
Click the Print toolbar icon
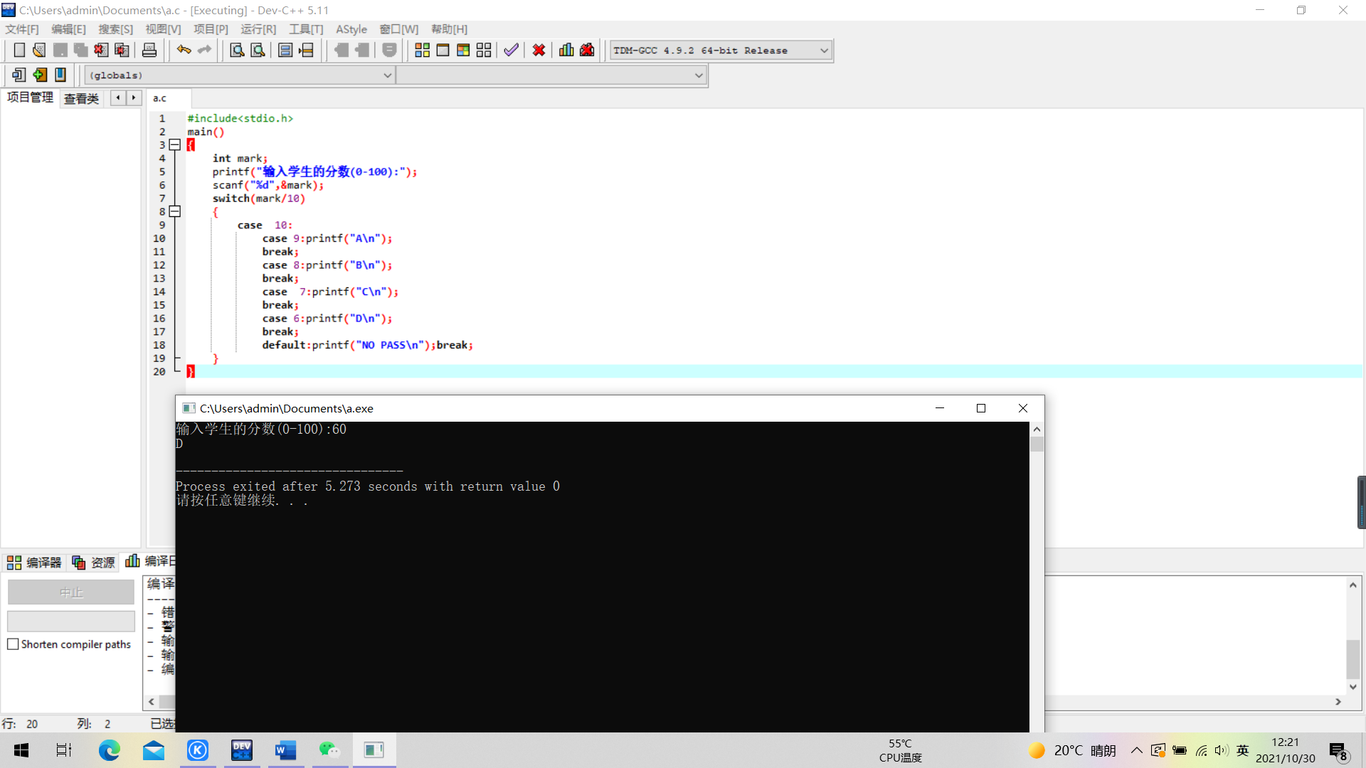click(x=149, y=50)
